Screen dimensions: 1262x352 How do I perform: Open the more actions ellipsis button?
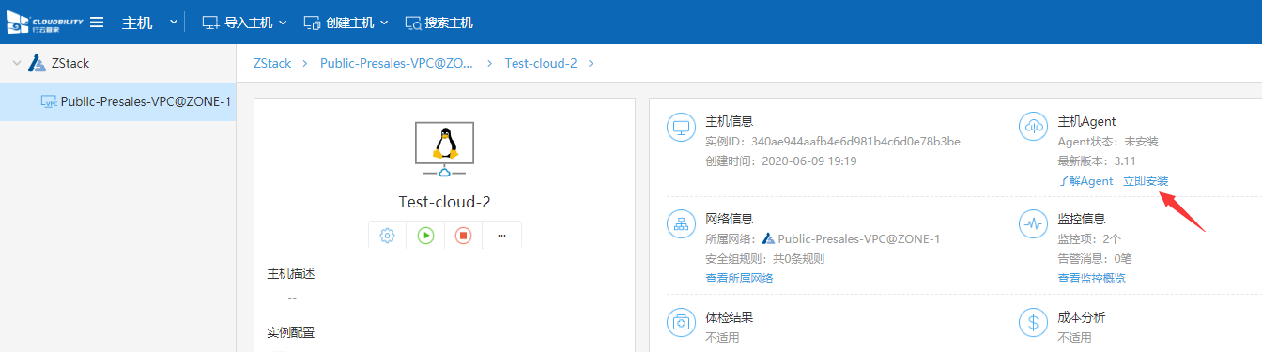501,236
